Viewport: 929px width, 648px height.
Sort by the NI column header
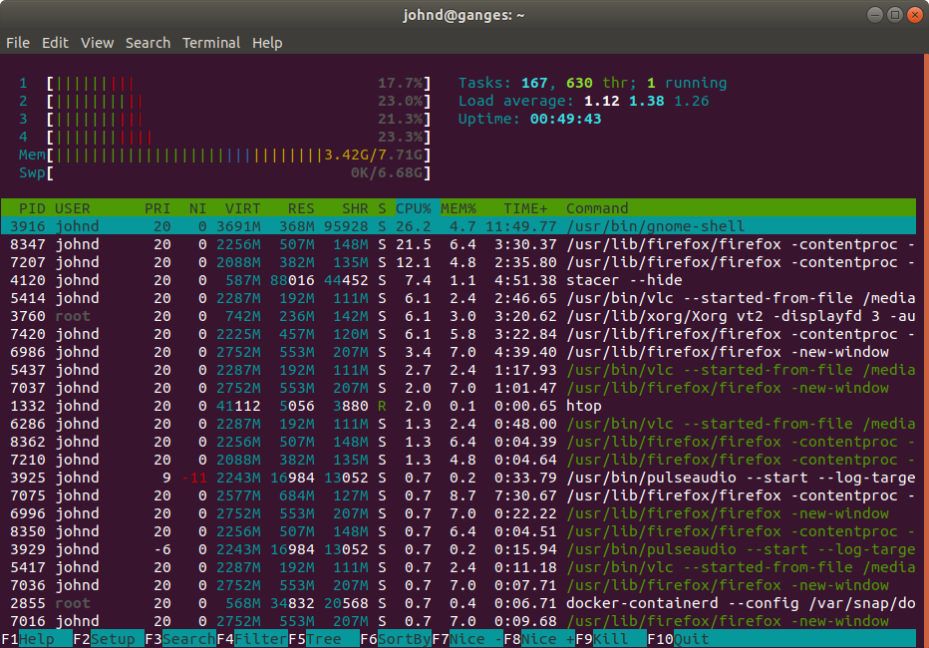(198, 208)
